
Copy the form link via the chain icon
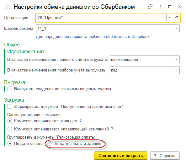click(150, 7)
